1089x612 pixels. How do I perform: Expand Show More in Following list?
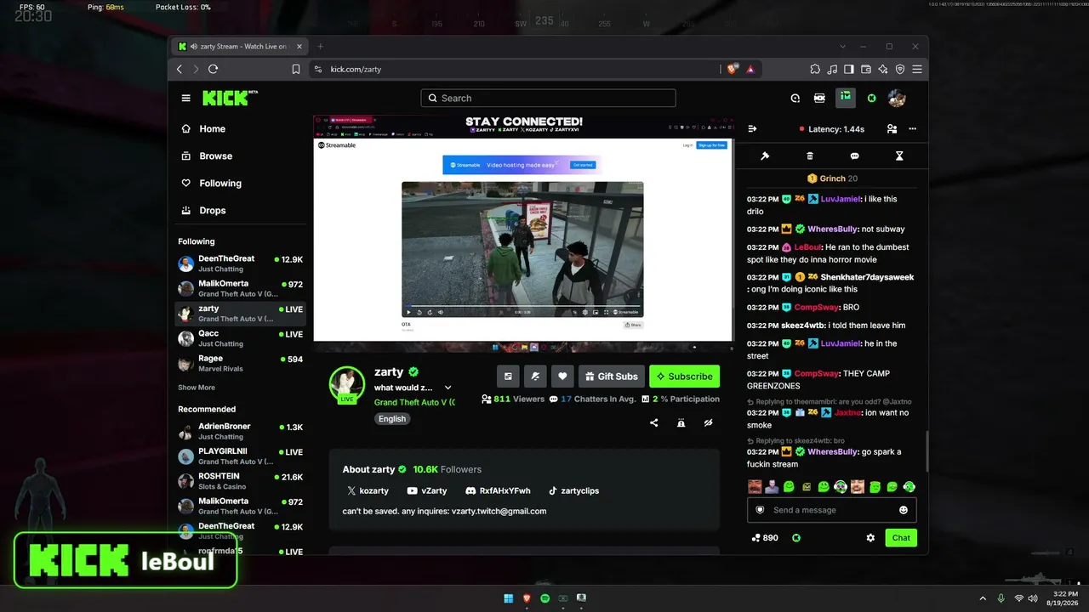(x=197, y=388)
